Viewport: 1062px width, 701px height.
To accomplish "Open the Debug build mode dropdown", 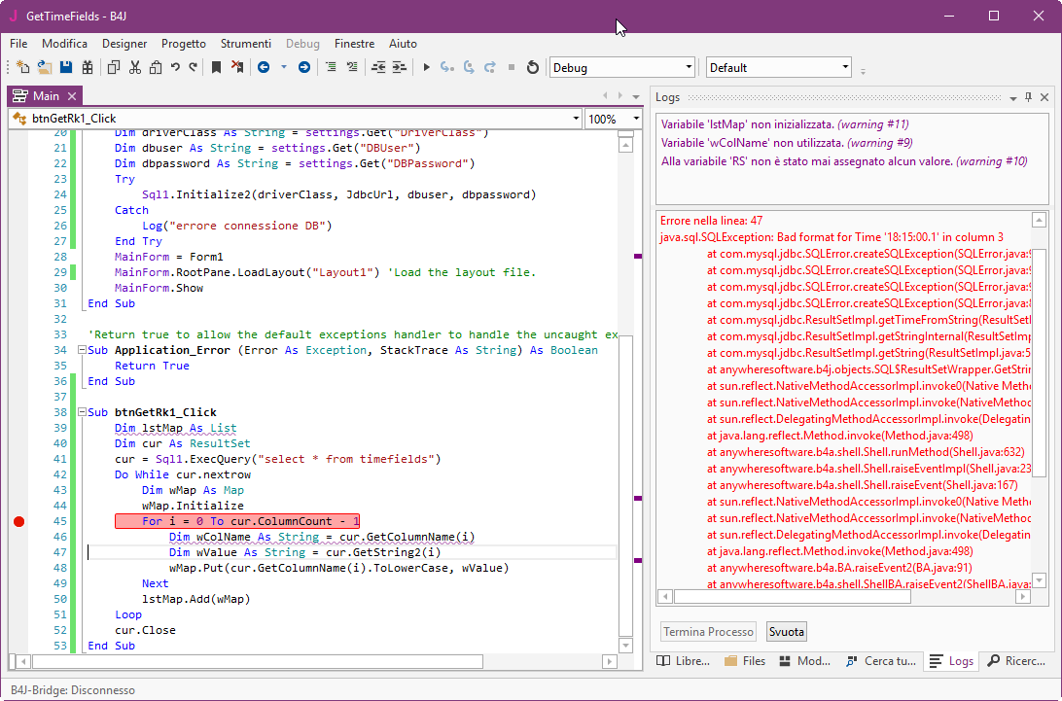I will [x=689, y=68].
